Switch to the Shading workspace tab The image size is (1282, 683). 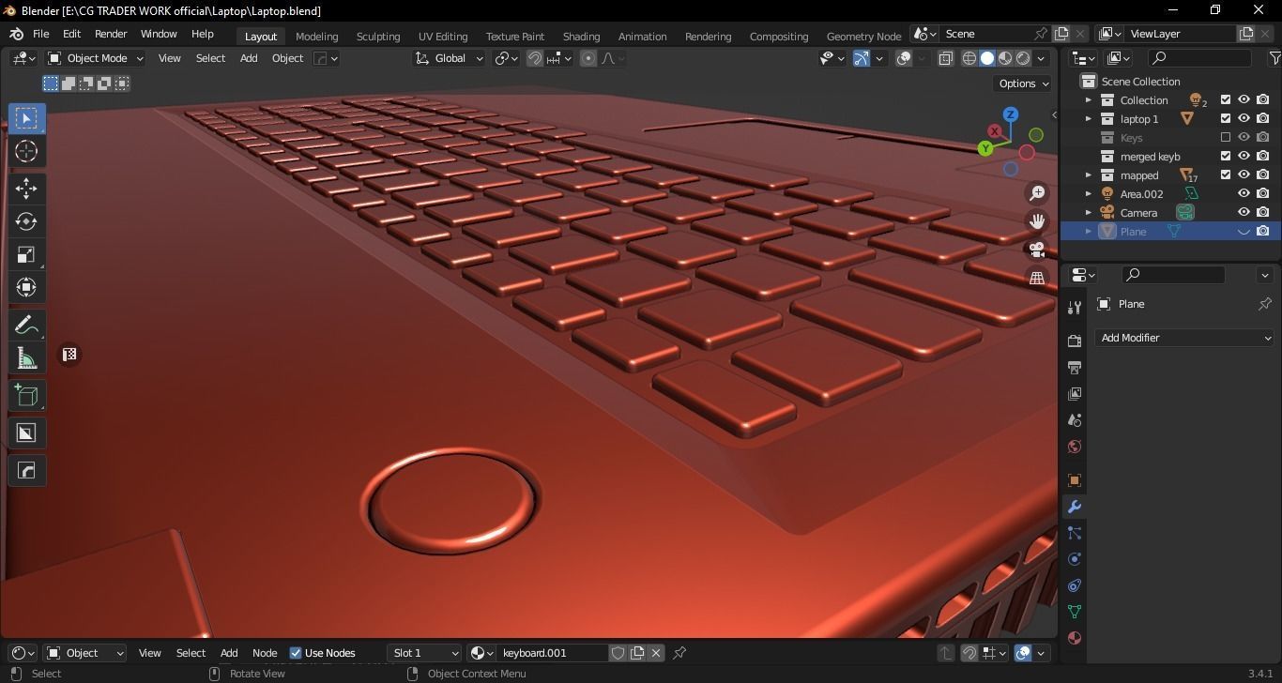click(581, 37)
